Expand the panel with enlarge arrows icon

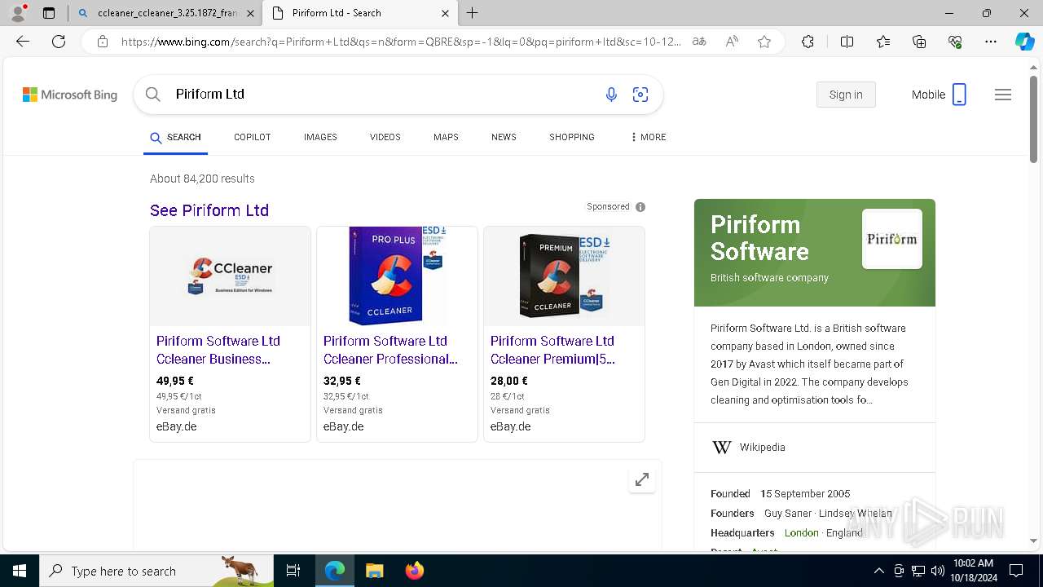pos(642,479)
